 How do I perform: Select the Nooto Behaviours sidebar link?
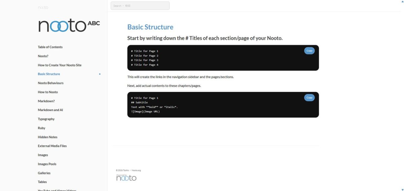(x=50, y=83)
